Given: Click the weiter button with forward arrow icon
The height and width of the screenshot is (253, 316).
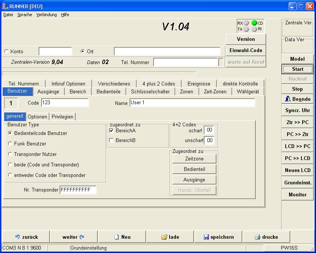Looking at the screenshot, I should coord(73,237).
